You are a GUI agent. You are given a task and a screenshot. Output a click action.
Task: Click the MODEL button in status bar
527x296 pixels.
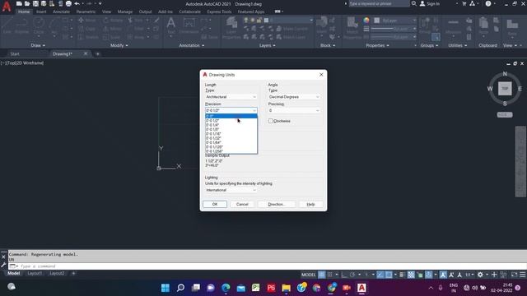(308, 275)
